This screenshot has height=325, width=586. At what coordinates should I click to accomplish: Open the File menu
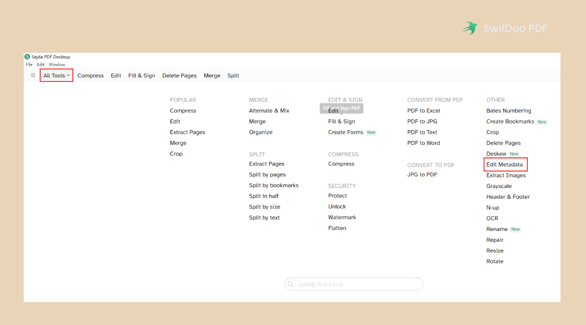click(x=29, y=64)
